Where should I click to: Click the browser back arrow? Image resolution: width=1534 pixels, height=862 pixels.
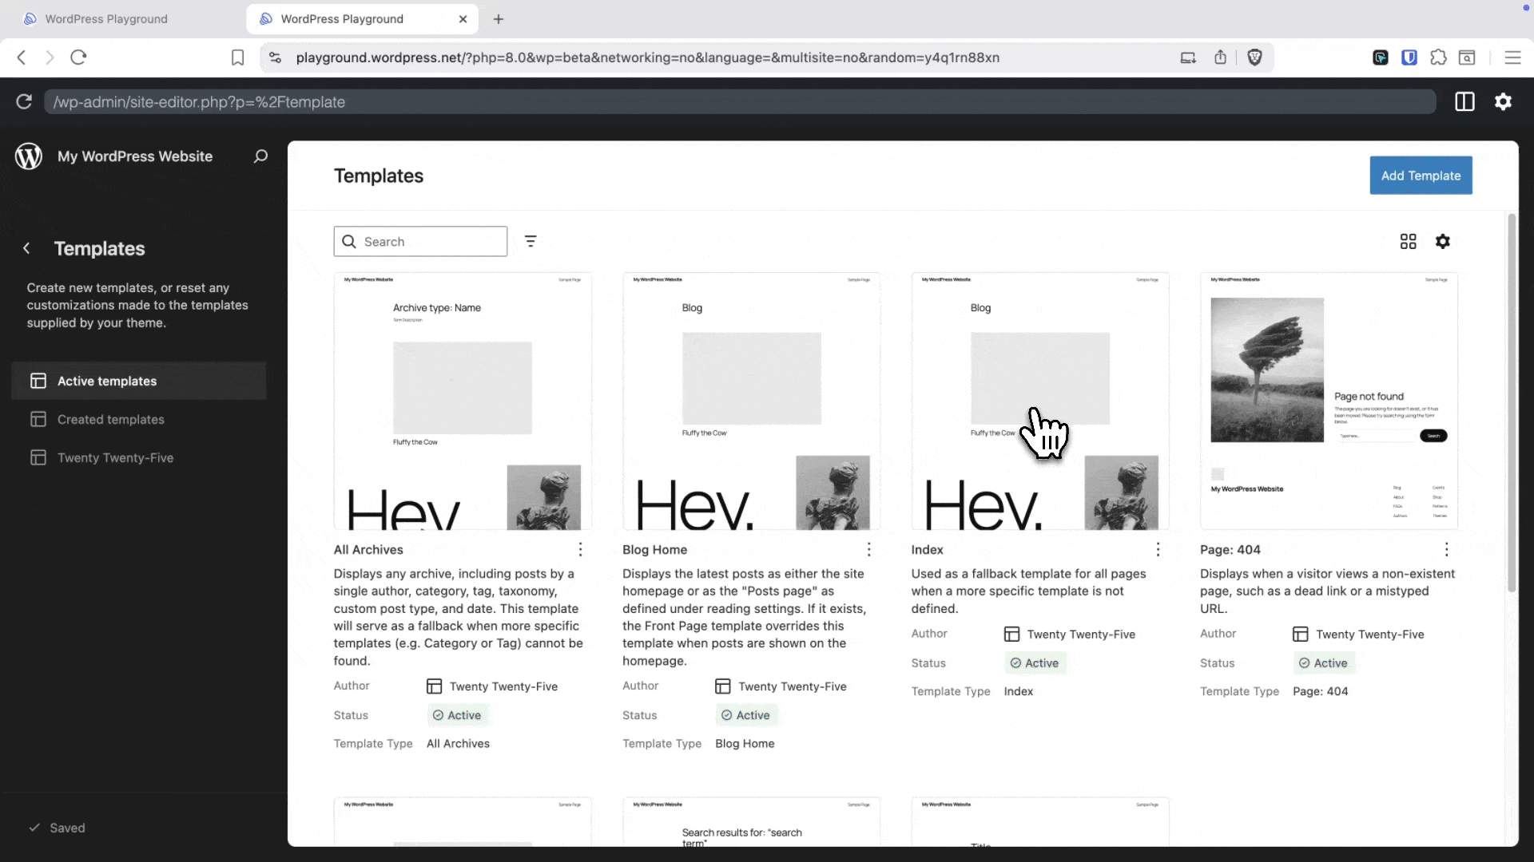(21, 57)
